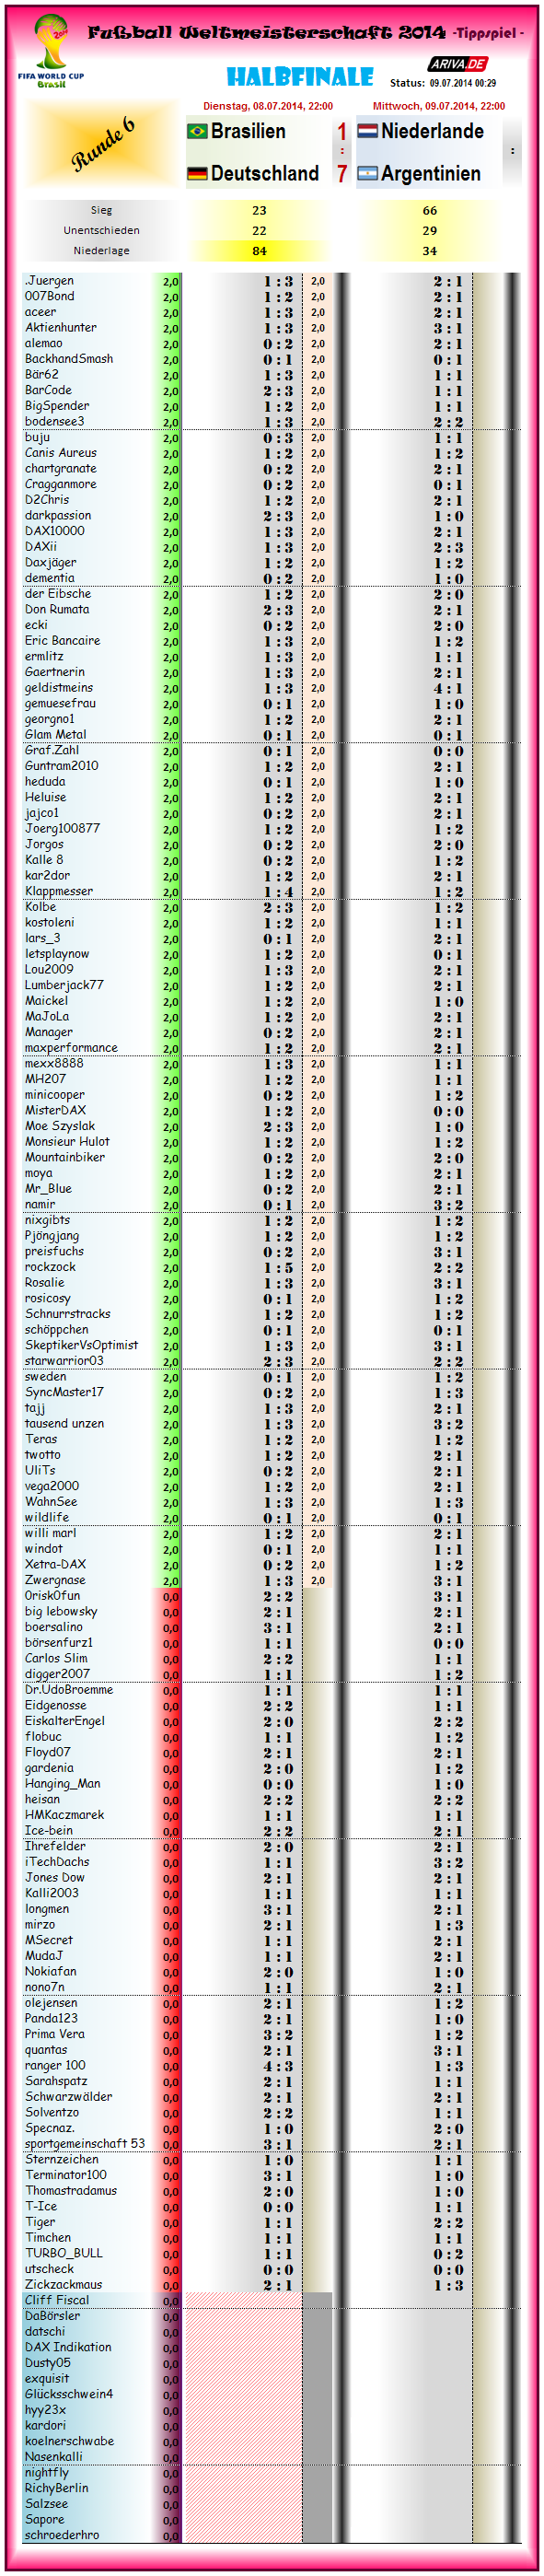Select player Carlos Slim
The image size is (544, 2576).
coord(55,1659)
